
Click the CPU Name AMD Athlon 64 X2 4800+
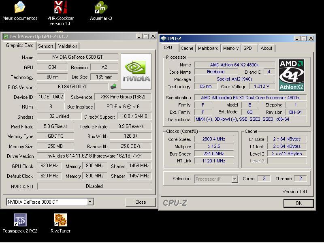[234, 65]
